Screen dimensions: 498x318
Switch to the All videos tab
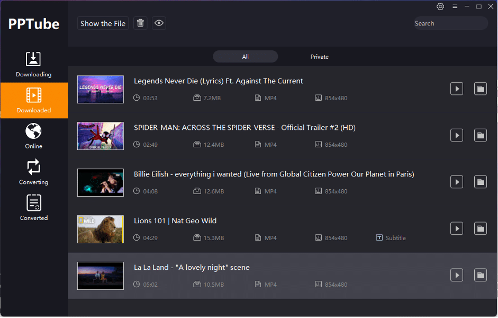click(245, 56)
